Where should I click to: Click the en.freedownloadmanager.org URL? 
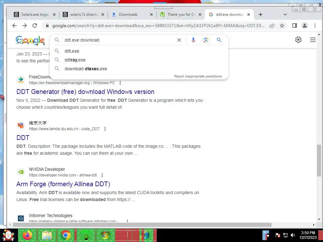pyautogui.click(x=72, y=83)
